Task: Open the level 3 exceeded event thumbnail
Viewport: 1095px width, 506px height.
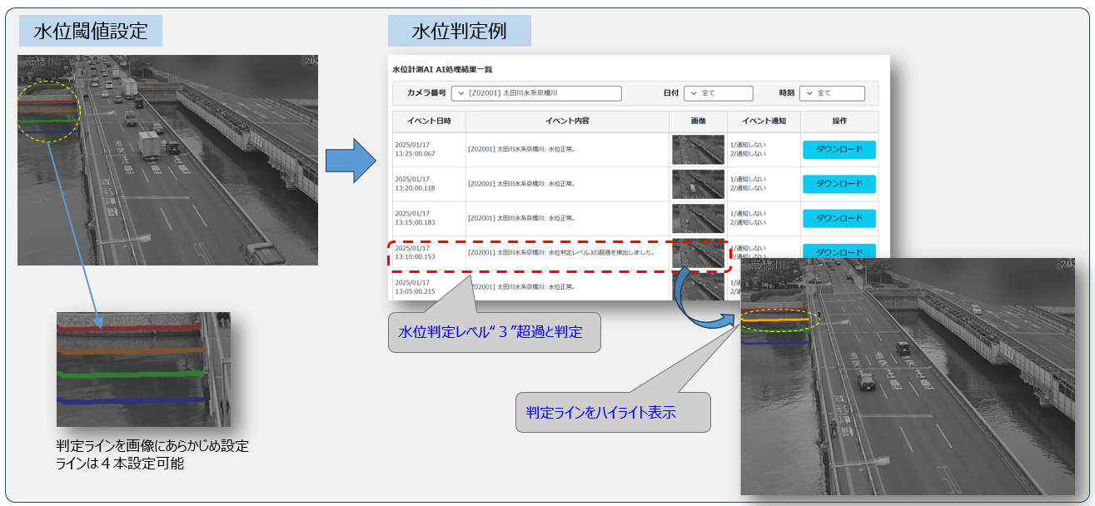Action: tap(698, 253)
